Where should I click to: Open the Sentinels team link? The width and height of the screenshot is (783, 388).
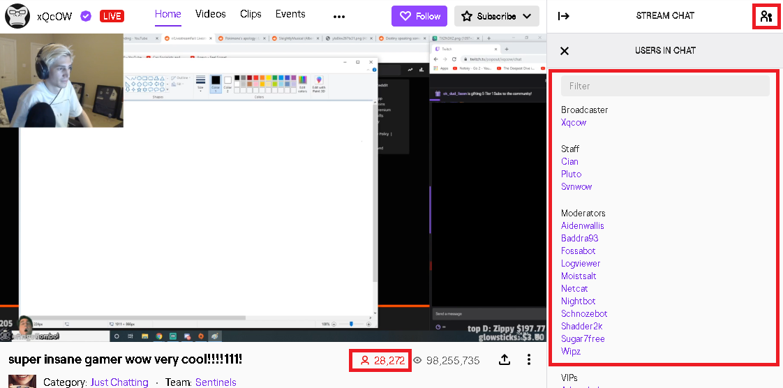click(216, 382)
